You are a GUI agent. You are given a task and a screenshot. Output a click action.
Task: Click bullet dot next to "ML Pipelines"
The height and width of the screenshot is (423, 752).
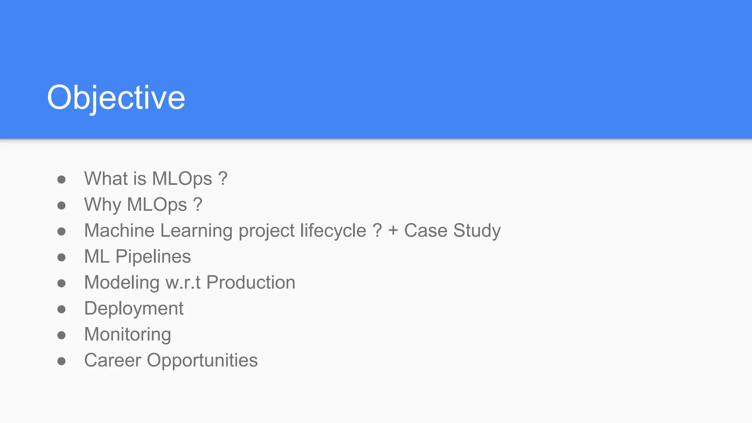tap(61, 257)
